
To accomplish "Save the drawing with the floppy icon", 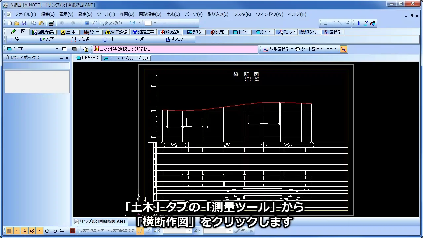I will [24, 23].
